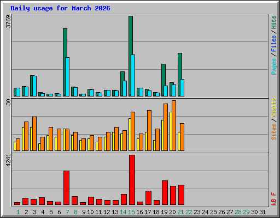This screenshot has height=218, width=280.
Task: Click the yellow bar for day 15
Action: pos(130,135)
